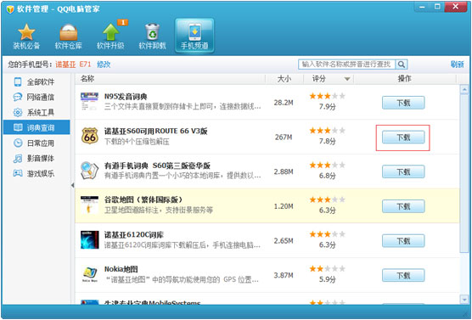The width and height of the screenshot is (472, 320).
Task: Download 有道手机词典 S60第三版豪华版
Action: tap(403, 172)
